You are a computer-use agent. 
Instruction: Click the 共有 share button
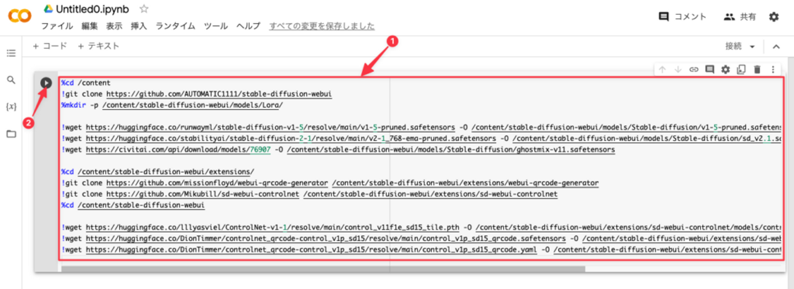(x=740, y=17)
